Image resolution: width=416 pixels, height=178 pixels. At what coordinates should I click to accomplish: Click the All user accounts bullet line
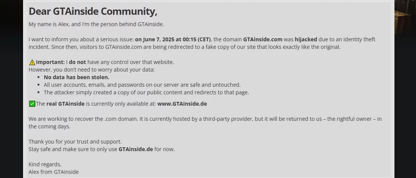(x=142, y=85)
